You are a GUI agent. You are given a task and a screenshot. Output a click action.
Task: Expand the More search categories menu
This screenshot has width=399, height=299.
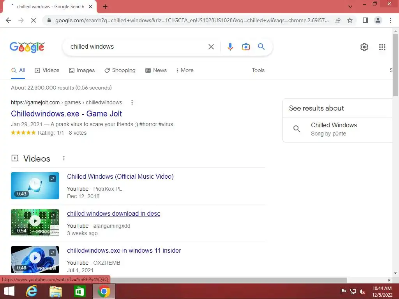tap(185, 70)
